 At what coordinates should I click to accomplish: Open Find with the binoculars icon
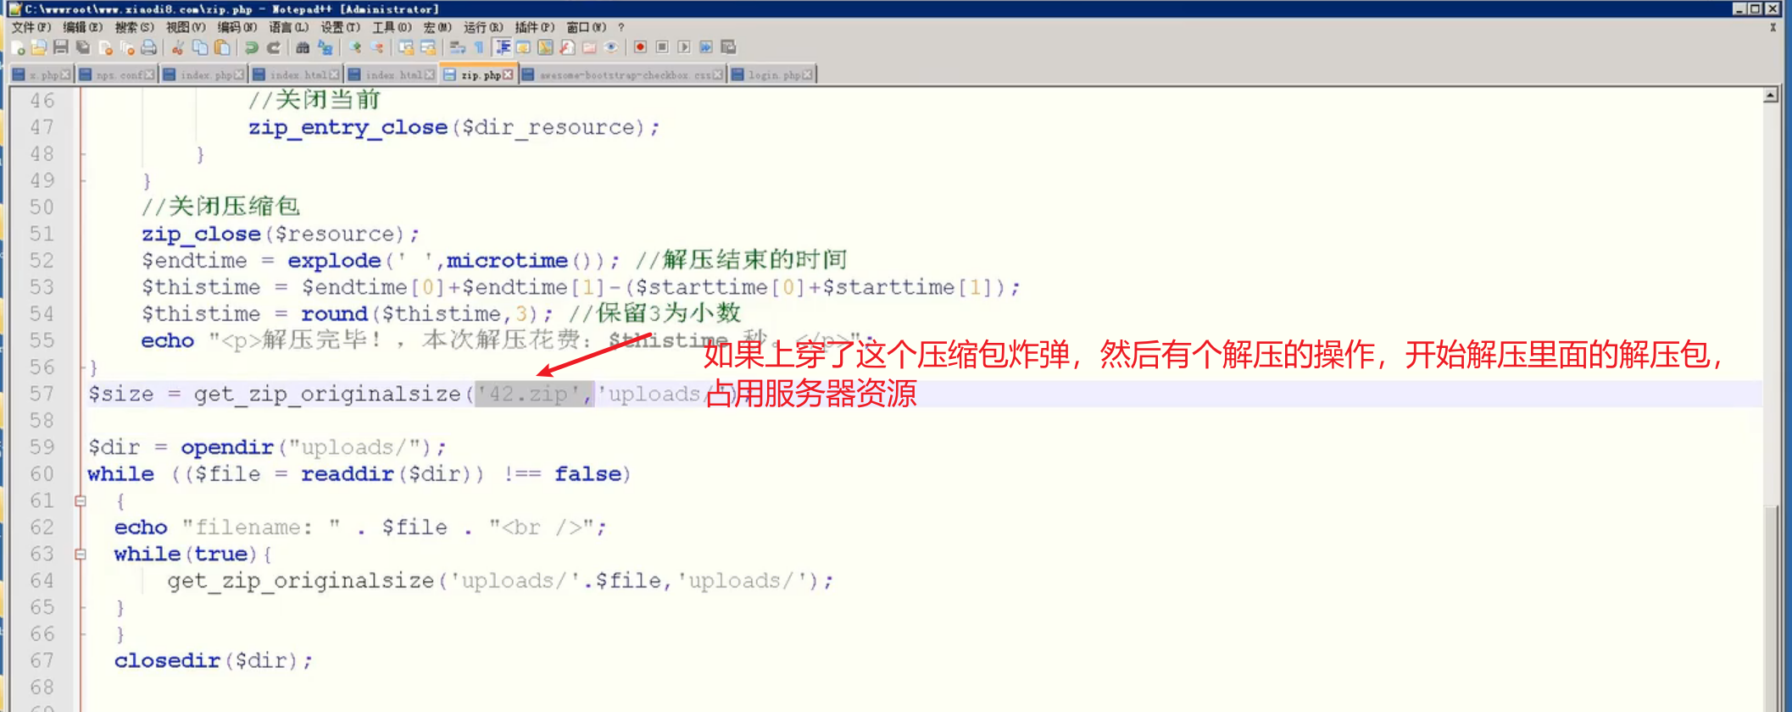click(x=303, y=48)
